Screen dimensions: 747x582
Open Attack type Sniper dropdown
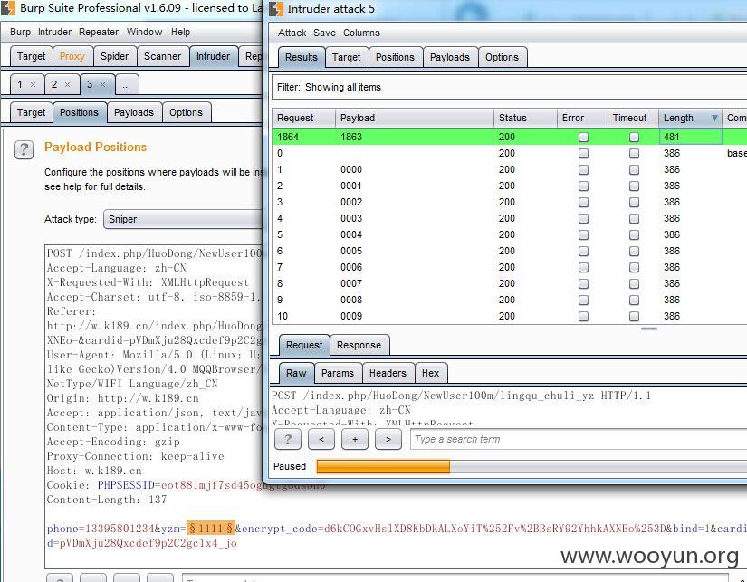tap(183, 219)
